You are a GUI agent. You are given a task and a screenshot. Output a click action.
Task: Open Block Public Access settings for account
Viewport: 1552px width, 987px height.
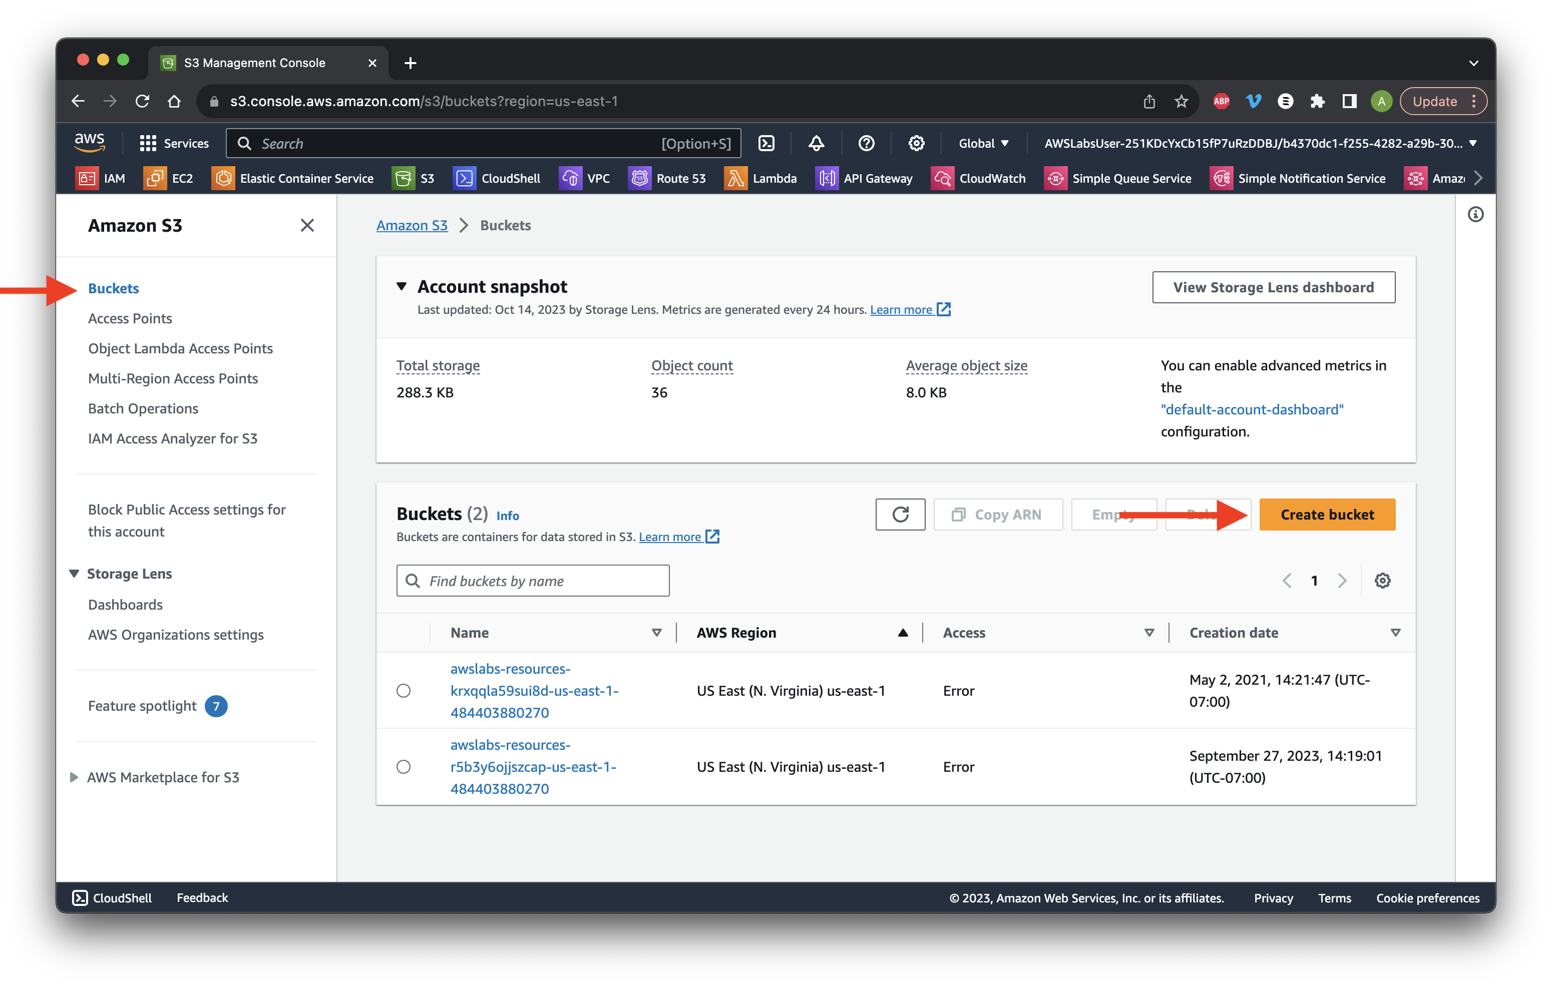click(187, 521)
